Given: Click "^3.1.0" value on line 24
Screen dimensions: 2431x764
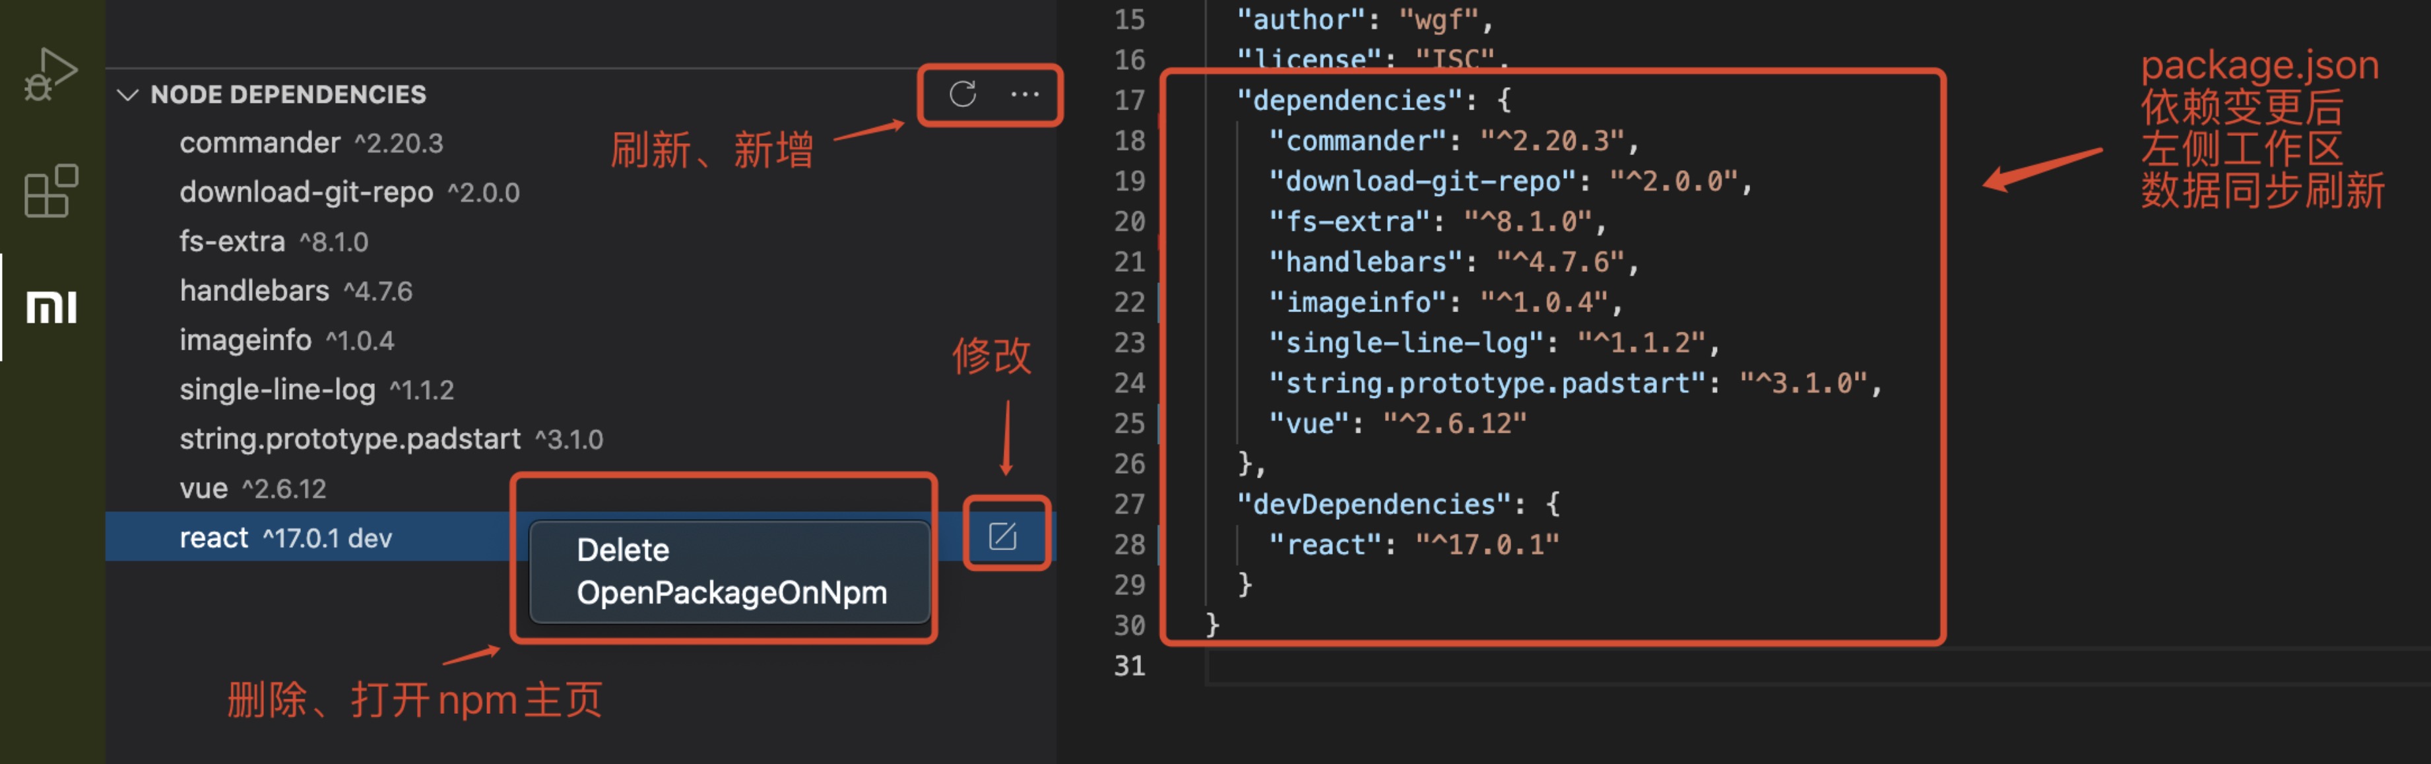Looking at the screenshot, I should pos(1803,383).
